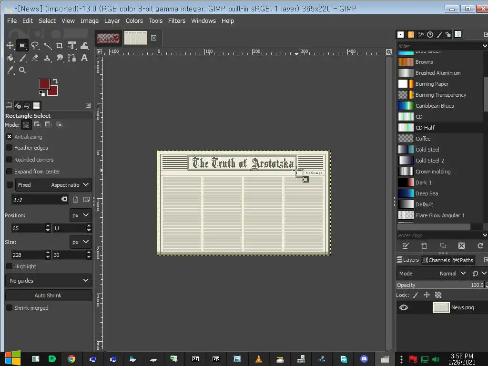Image resolution: width=488 pixels, height=366 pixels.
Task: Enable Shrink merged checkbox
Action: [x=10, y=308]
